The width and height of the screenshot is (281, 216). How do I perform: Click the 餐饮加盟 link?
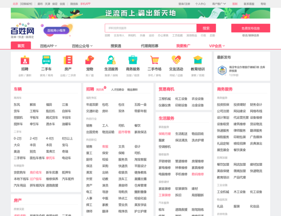point(223,165)
